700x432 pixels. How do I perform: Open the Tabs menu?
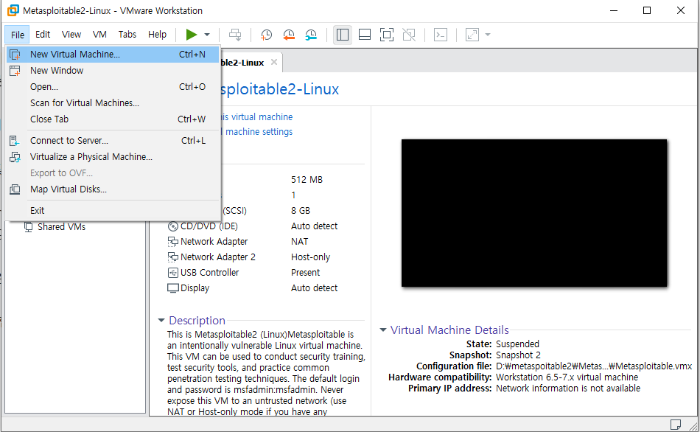[x=127, y=35]
